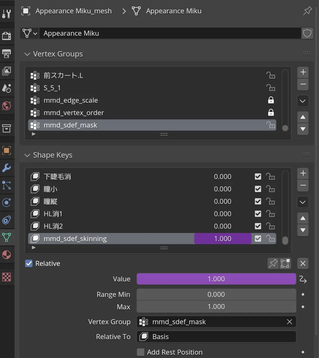This screenshot has width=319, height=358.
Task: Open the Render properties tab
Action: [x=7, y=36]
